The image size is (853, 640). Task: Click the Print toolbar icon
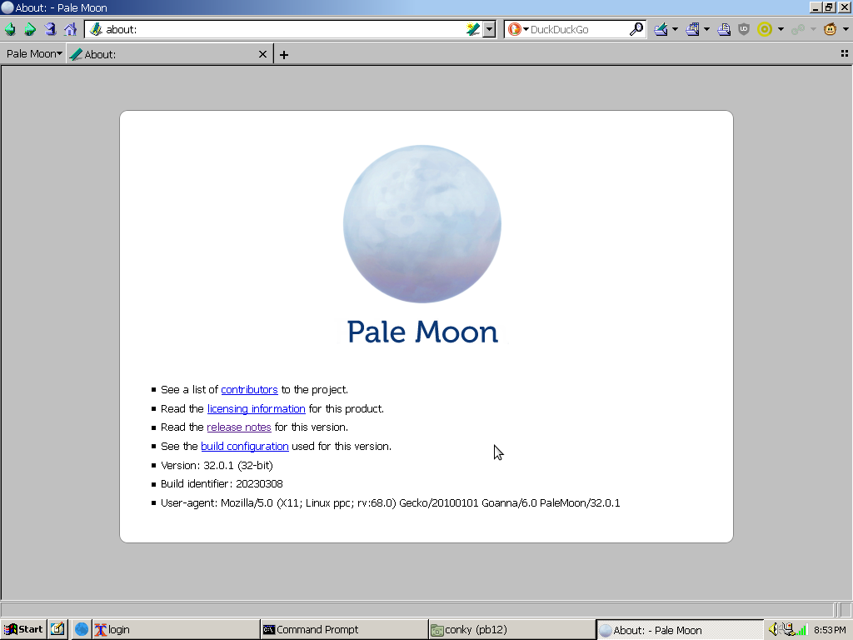click(x=724, y=29)
